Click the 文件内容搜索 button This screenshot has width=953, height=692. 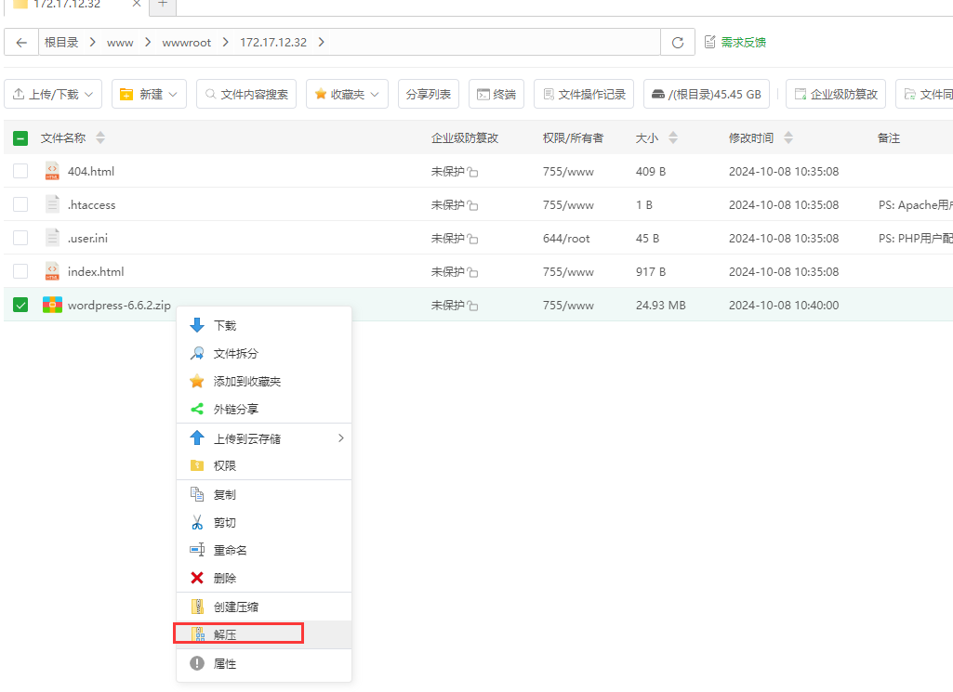point(246,94)
